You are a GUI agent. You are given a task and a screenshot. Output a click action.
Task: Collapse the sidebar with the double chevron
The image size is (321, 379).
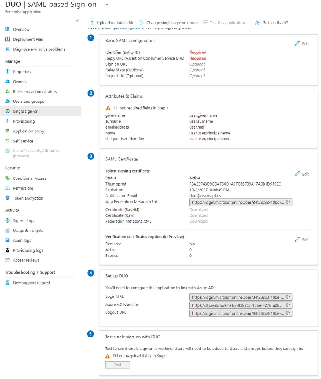pyautogui.click(x=77, y=20)
